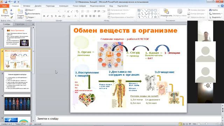
Task: Pick the right arrow shape
Action: point(149,14)
